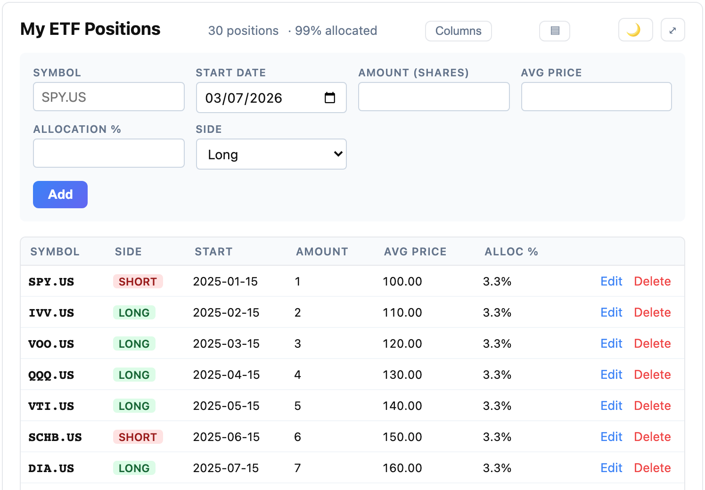Screen dimensions: 705x490
Task: Toggle dark mode with the moon icon
Action: [635, 30]
